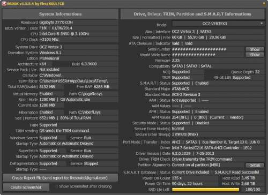Select Intel 7 Series/C216 SATA AHCI Controller
The width and height of the screenshot is (268, 195).
point(205,148)
